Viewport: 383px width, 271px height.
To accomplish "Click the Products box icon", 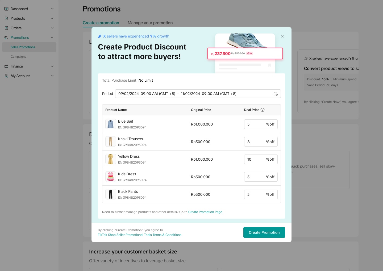I will pos(6,18).
